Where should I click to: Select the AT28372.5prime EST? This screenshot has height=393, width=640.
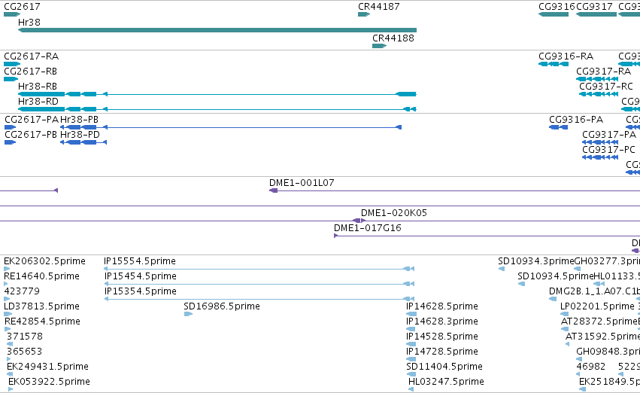[565, 329]
